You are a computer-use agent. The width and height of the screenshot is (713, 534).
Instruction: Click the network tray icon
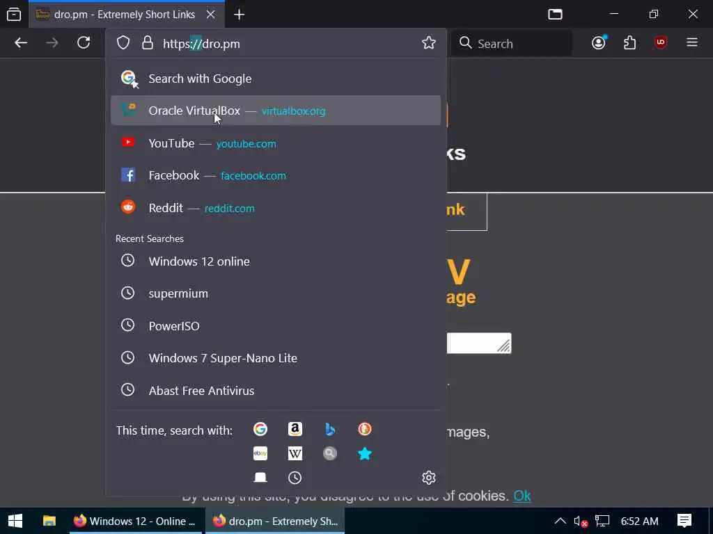pos(602,521)
